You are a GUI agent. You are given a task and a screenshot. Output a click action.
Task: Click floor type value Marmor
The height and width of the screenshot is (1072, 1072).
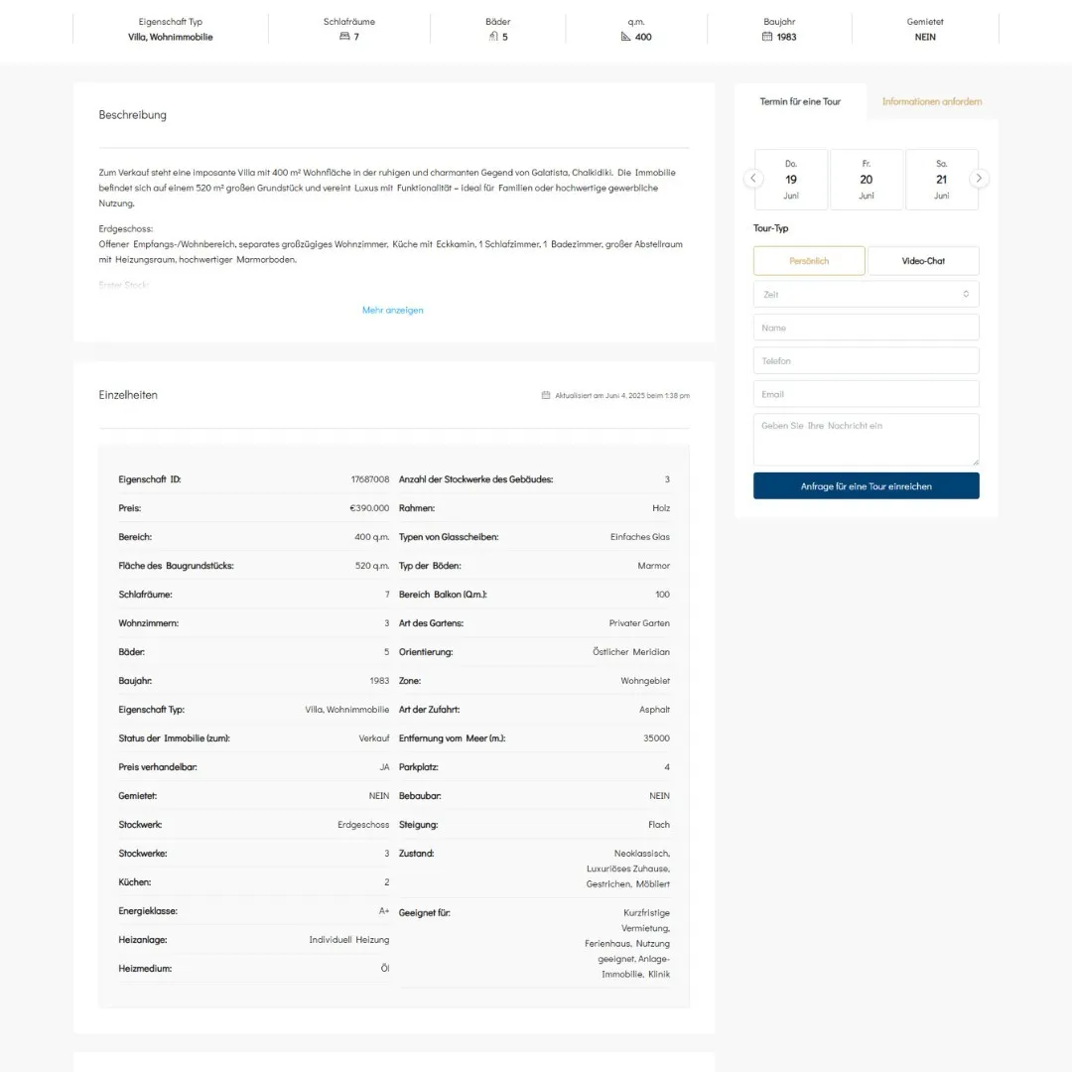[x=653, y=566]
